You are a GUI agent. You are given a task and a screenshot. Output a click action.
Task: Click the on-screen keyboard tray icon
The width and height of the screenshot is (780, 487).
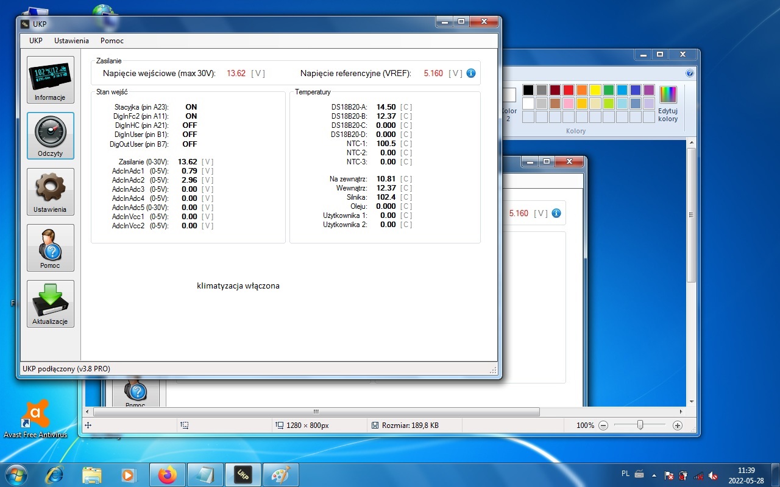point(639,474)
